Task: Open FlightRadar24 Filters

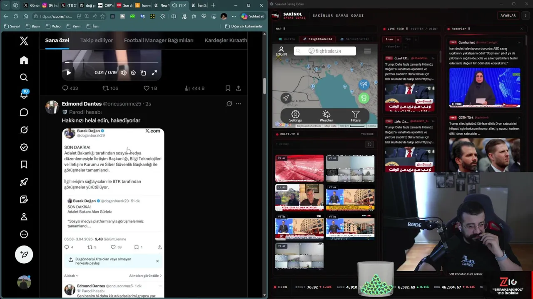Action: click(x=356, y=116)
